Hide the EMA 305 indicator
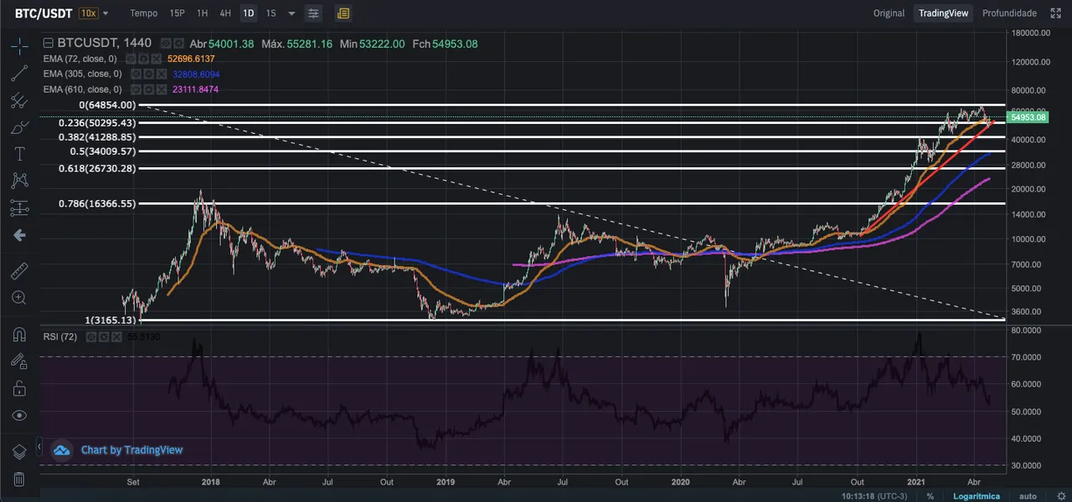Viewport: 1072px width, 502px height. pyautogui.click(x=136, y=74)
